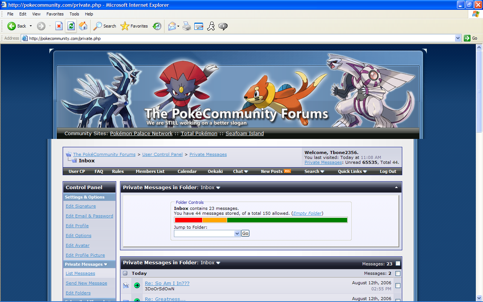This screenshot has width=483, height=302.
Task: Open the User CP navbar link
Action: 77,171
